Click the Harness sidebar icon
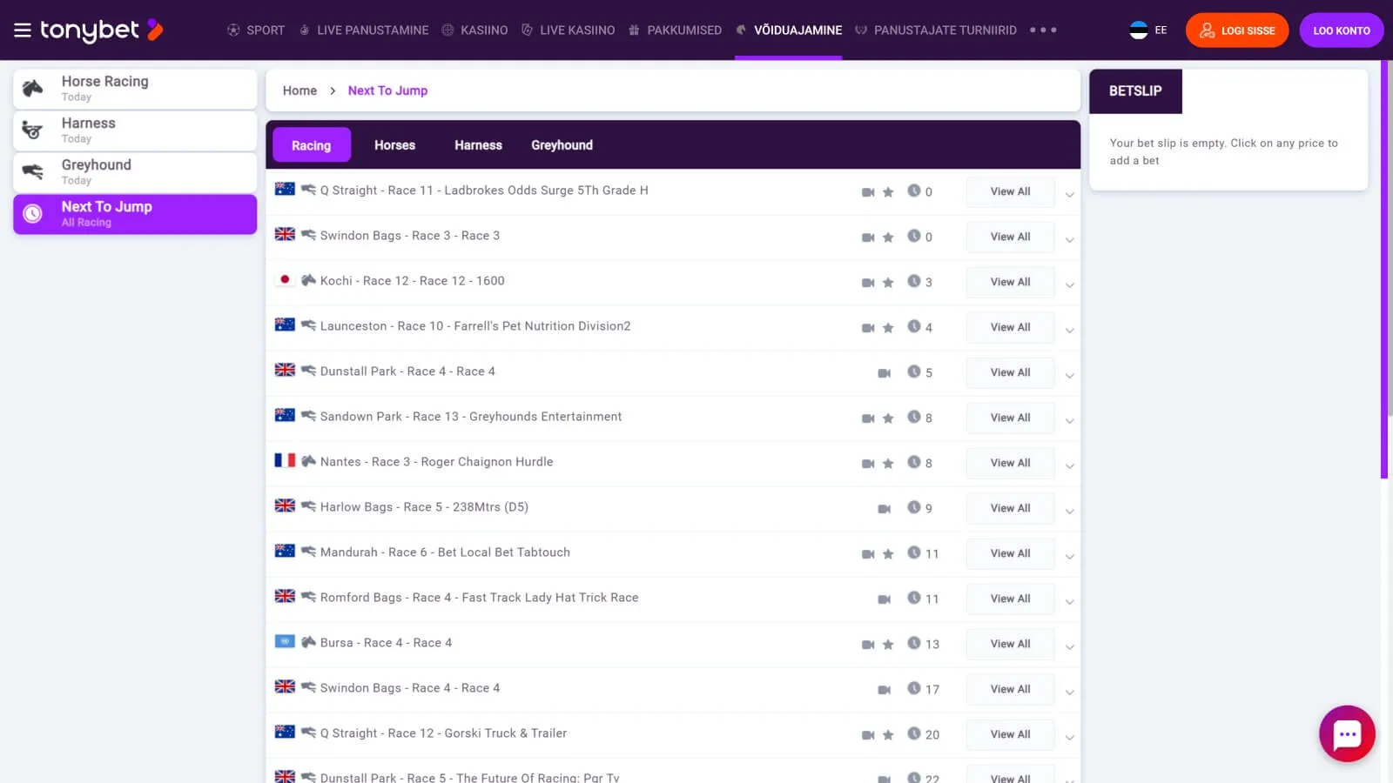The height and width of the screenshot is (783, 1393). 33,130
